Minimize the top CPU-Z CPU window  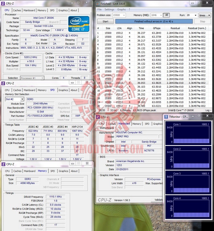click(72, 3)
